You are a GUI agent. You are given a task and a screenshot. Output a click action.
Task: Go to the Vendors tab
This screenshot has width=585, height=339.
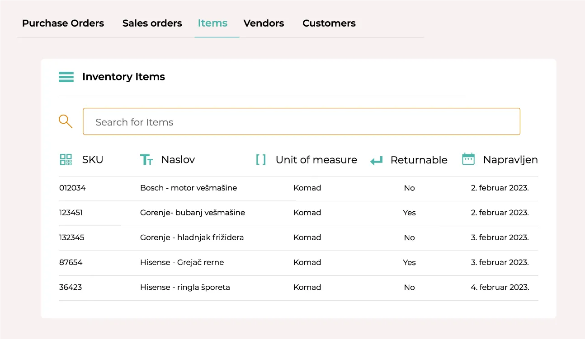tap(264, 23)
